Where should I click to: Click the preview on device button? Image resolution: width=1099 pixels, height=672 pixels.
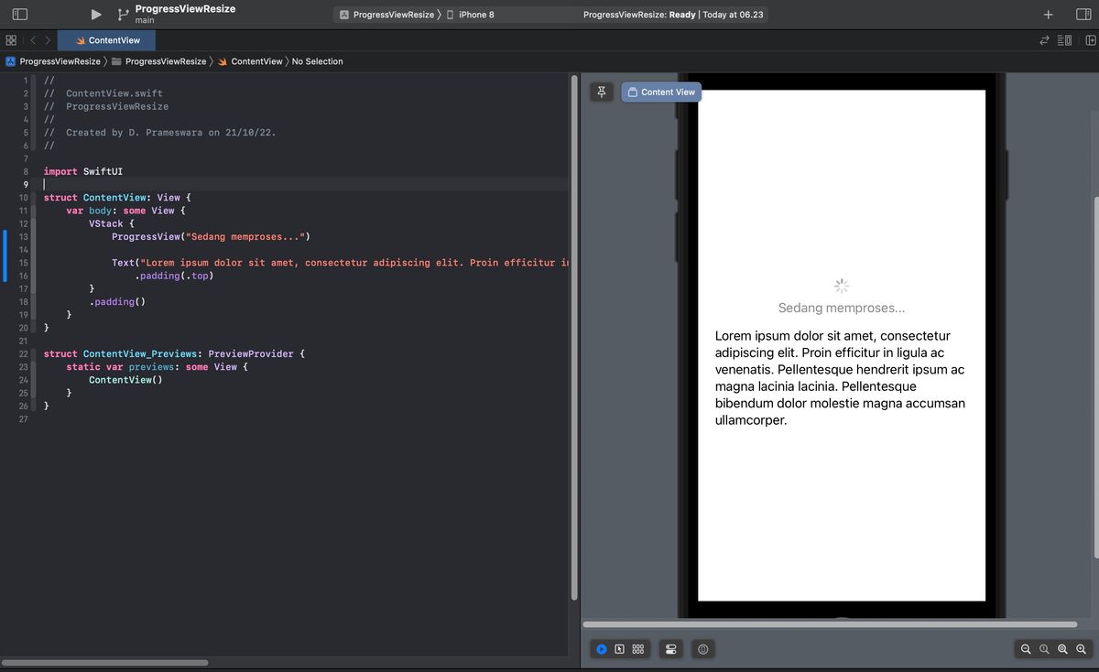click(702, 649)
